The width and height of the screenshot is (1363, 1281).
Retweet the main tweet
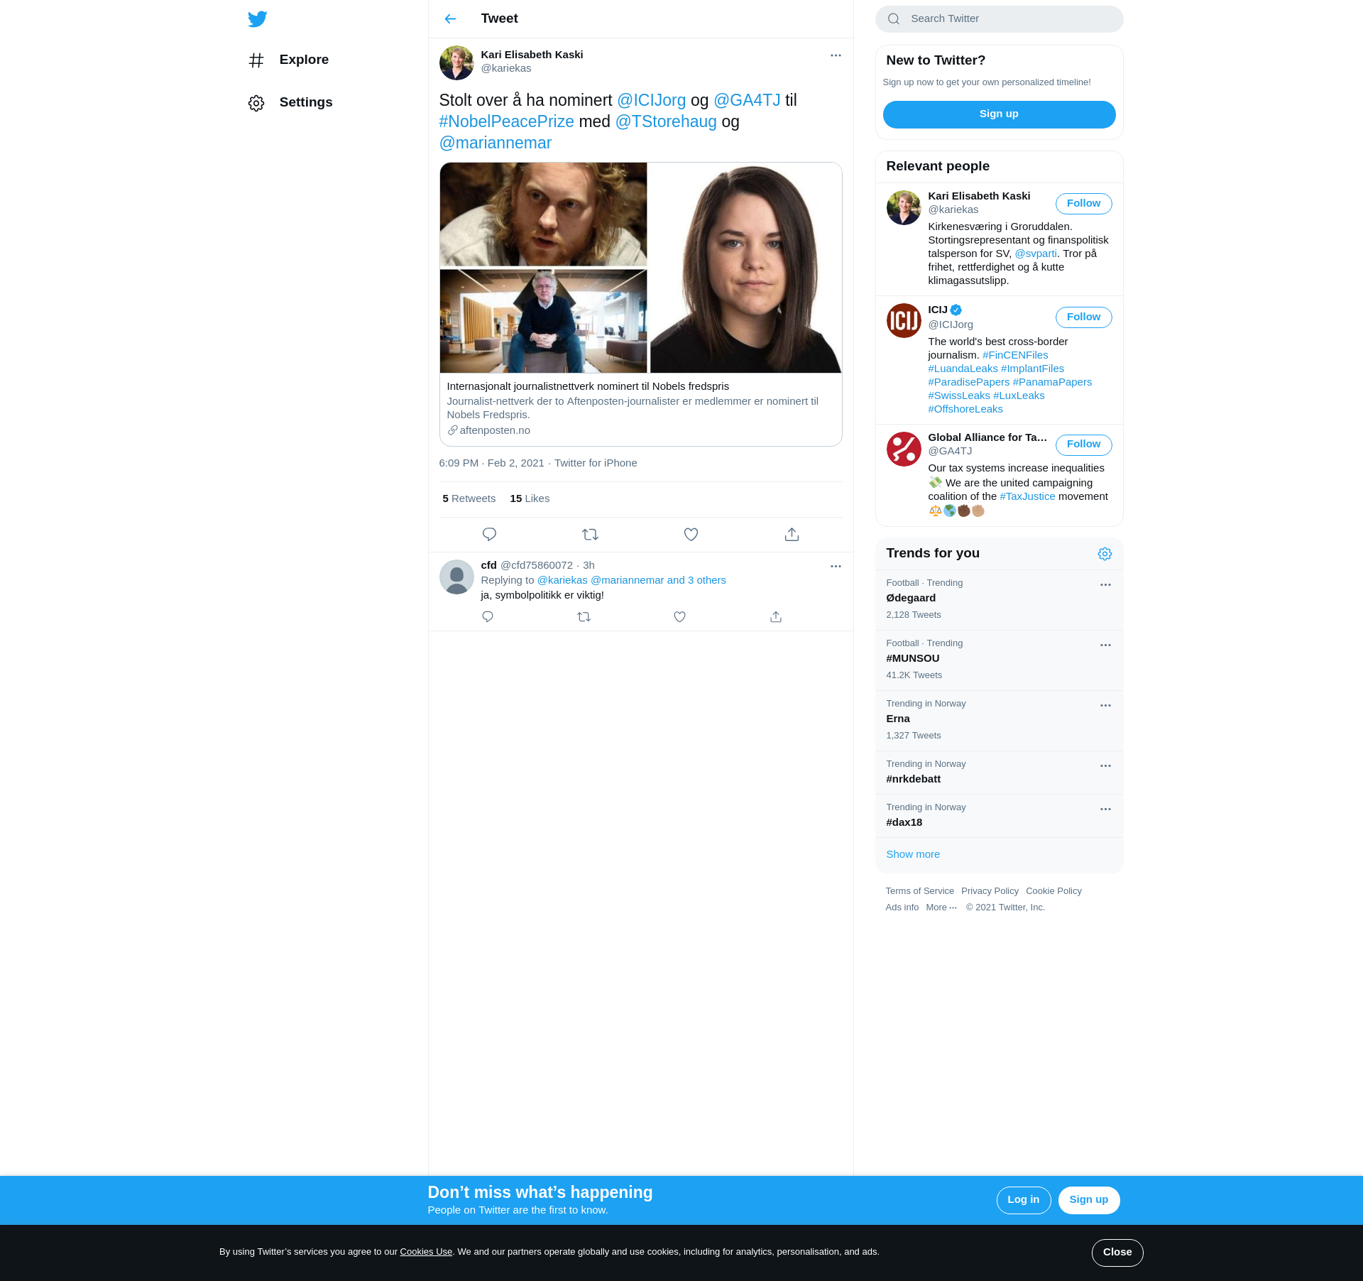(590, 535)
